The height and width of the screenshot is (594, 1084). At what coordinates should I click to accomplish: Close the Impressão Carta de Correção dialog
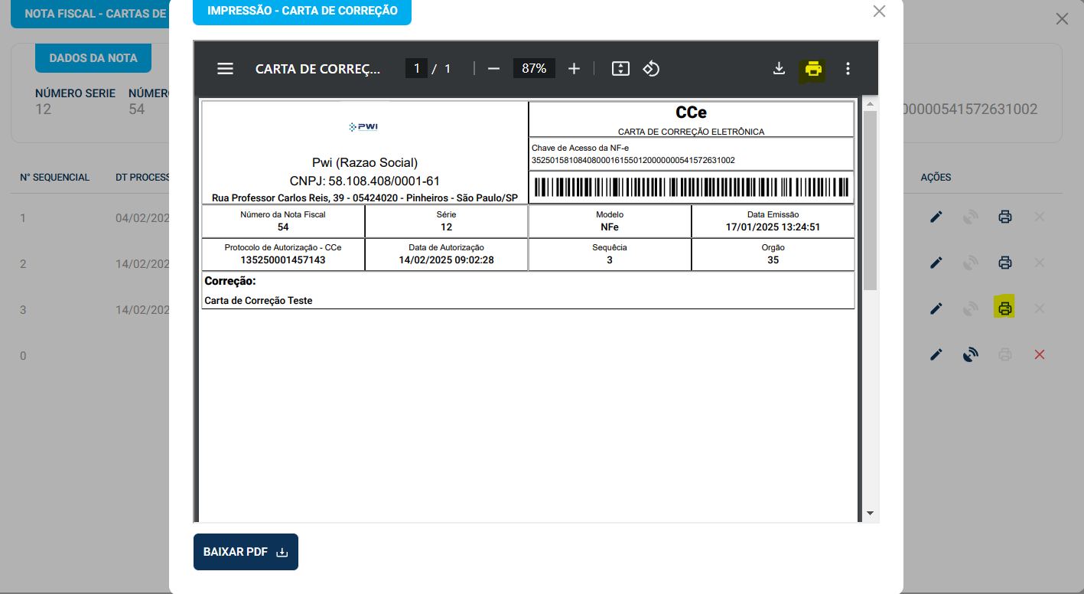[879, 11]
